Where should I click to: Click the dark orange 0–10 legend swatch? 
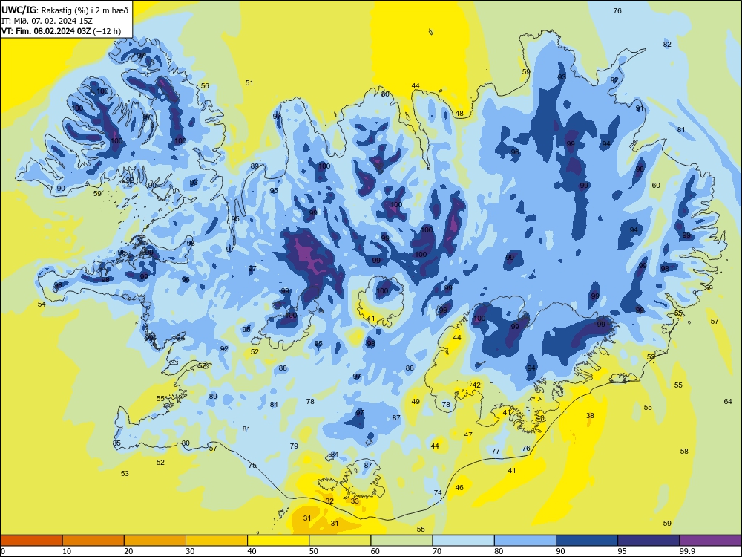tap(31, 541)
